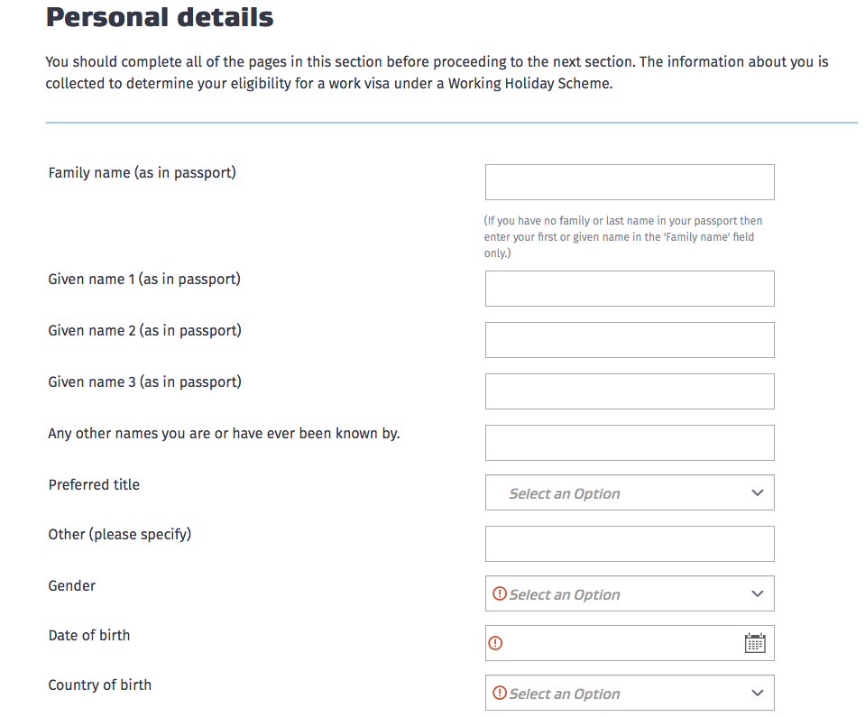
Task: Focus the Given name 3 input field
Action: point(630,391)
